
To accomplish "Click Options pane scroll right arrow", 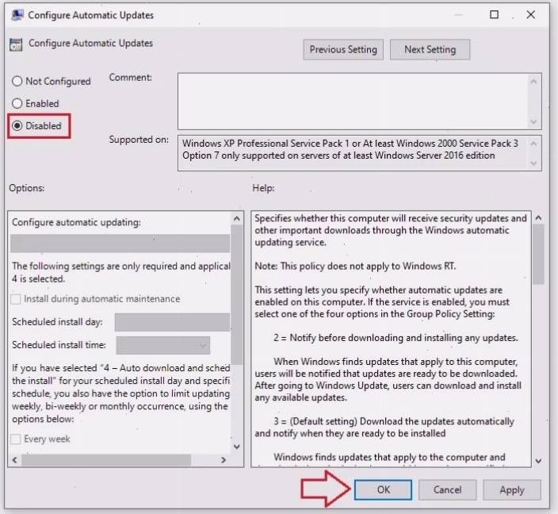I will (224, 460).
